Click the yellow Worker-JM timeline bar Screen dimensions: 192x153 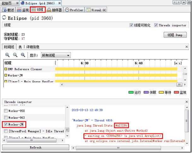pos(116,75)
